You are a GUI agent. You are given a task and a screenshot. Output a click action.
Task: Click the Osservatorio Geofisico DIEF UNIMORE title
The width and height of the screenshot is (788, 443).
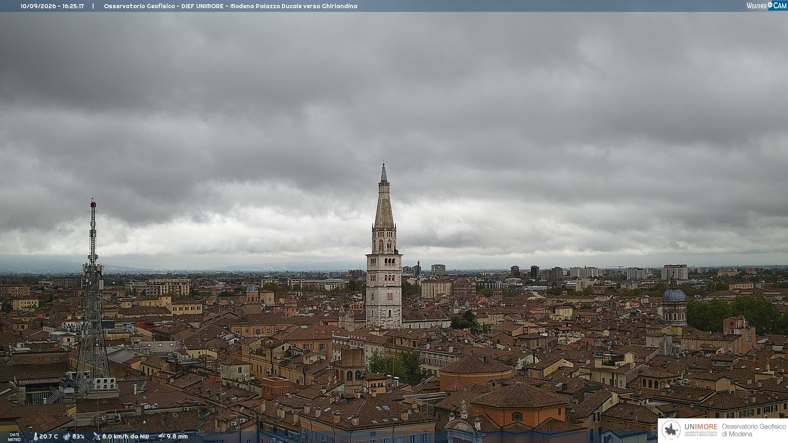point(164,6)
